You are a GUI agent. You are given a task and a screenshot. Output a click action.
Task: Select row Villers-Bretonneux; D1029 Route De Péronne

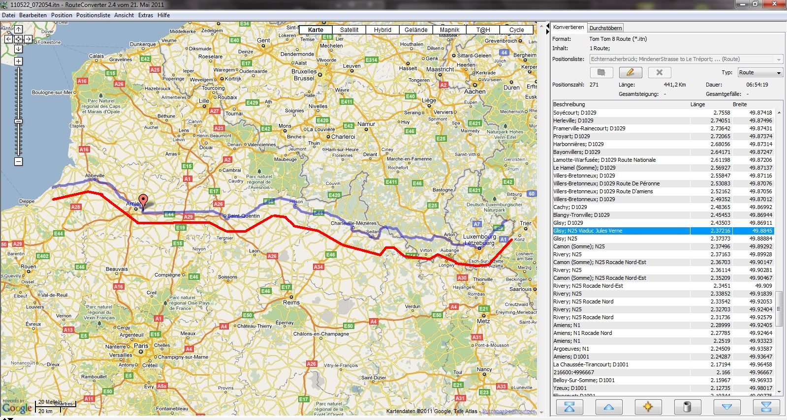(x=663, y=183)
